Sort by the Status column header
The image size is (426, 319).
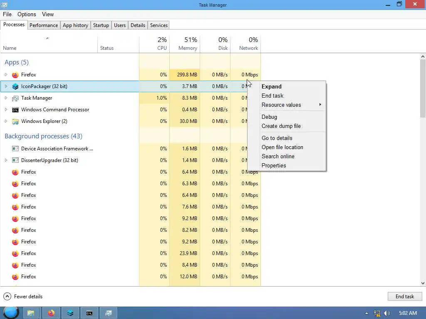click(x=118, y=44)
